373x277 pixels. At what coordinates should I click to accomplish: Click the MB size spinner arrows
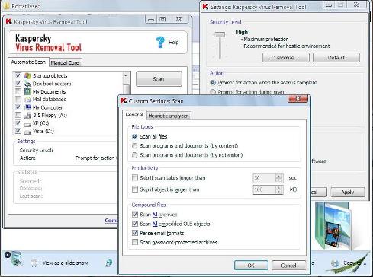[x=279, y=189]
